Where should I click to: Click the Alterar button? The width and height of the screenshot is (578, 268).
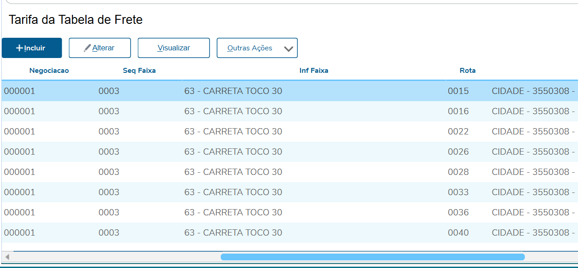(x=100, y=48)
